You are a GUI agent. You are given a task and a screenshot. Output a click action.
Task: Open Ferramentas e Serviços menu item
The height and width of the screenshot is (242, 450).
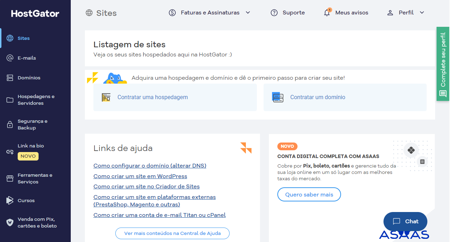tap(35, 179)
